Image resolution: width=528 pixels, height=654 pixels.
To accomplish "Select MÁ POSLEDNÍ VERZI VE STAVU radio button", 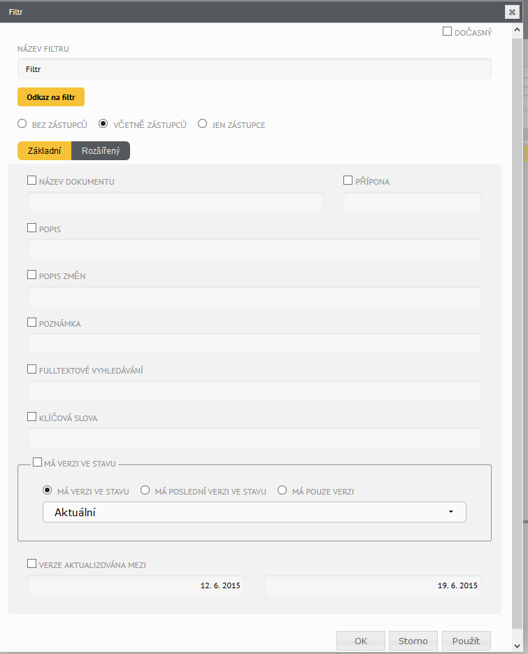I will pyautogui.click(x=145, y=490).
